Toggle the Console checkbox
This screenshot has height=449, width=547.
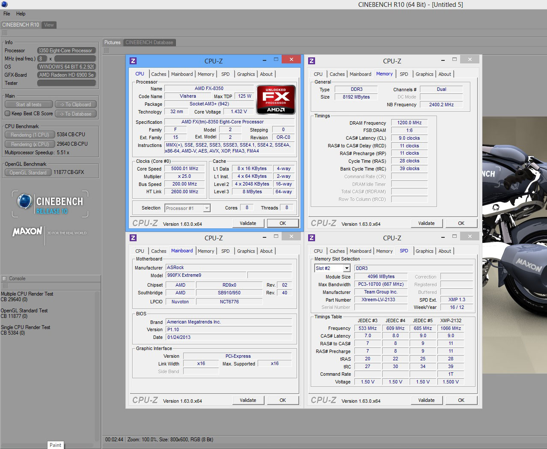click(x=4, y=278)
